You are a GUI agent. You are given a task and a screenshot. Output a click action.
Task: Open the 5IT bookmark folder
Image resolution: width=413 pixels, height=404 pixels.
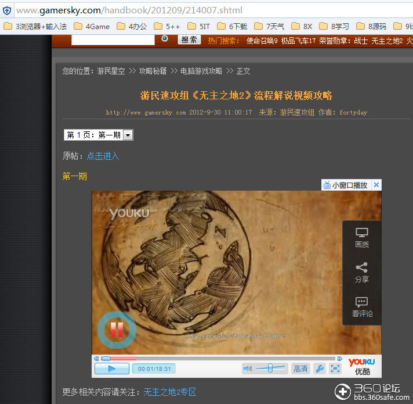(x=198, y=26)
